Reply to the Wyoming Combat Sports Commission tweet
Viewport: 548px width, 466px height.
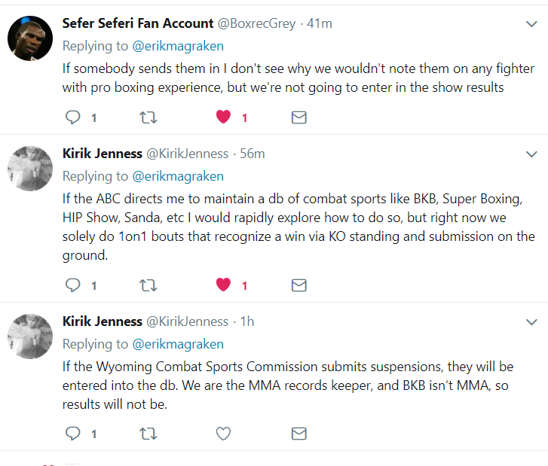[73, 433]
